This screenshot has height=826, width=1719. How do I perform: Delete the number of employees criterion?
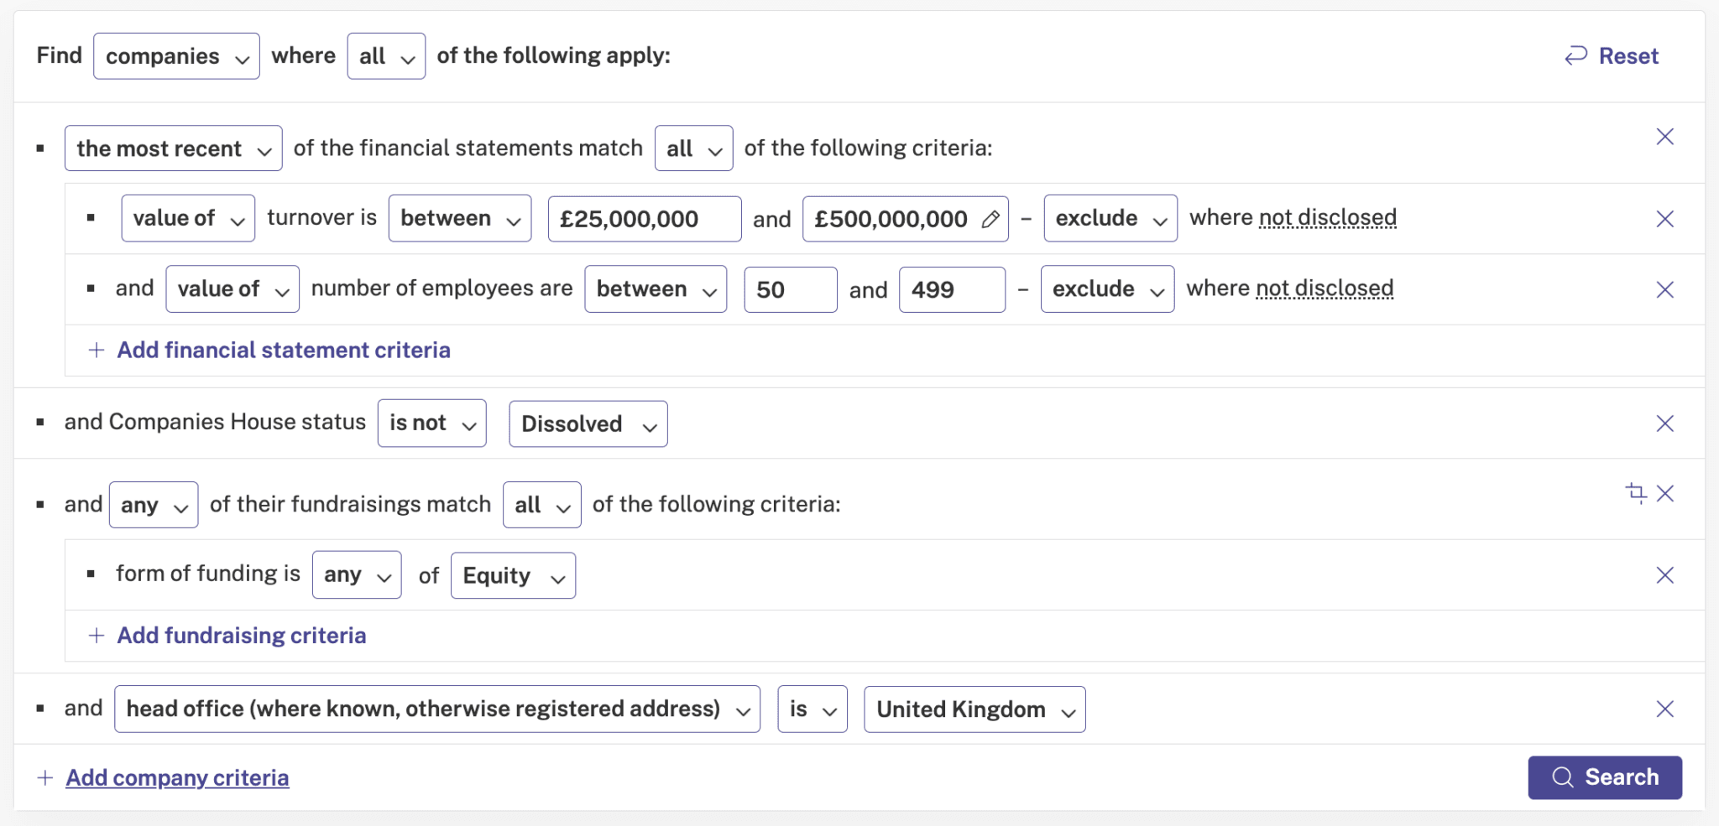1665,289
